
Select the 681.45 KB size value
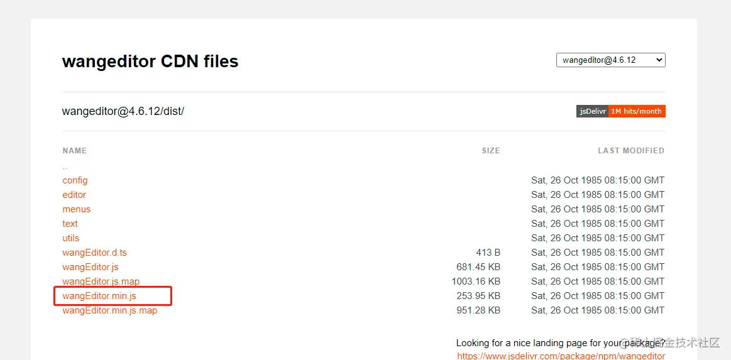tap(478, 267)
